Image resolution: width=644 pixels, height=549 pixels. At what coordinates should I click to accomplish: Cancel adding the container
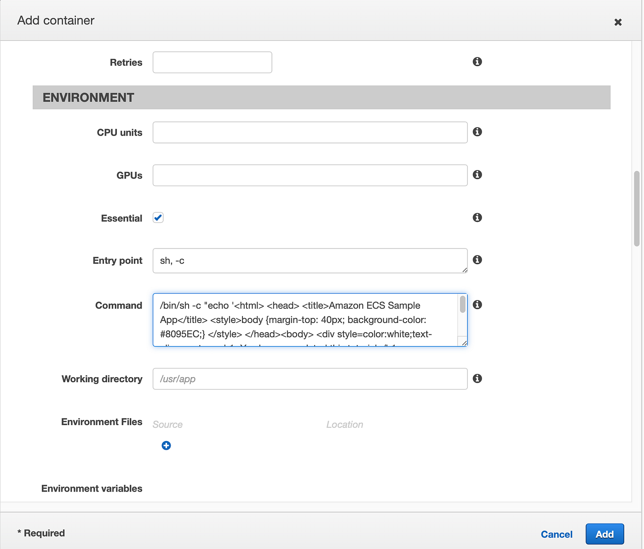click(x=557, y=534)
